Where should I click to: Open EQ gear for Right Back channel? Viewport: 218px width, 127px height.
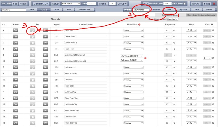coord(33,86)
